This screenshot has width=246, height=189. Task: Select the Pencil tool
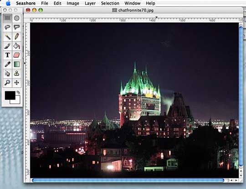(17, 37)
